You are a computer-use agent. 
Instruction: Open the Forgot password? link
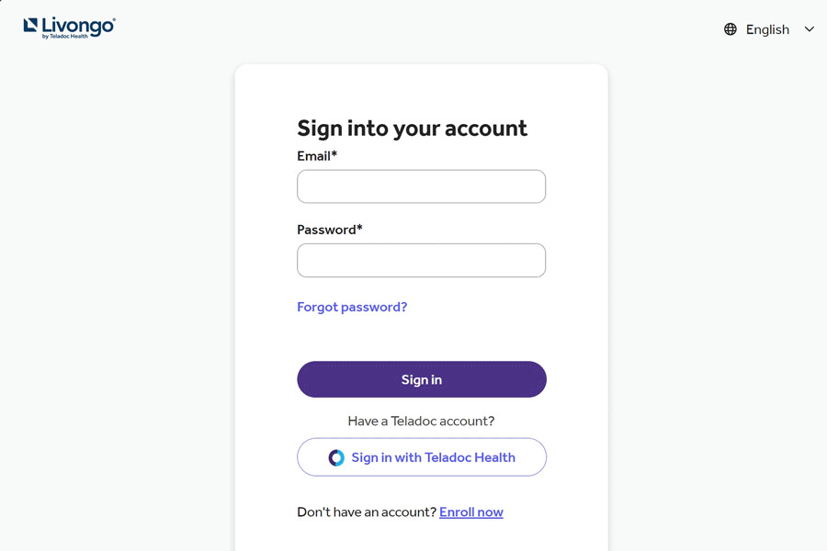tap(352, 307)
